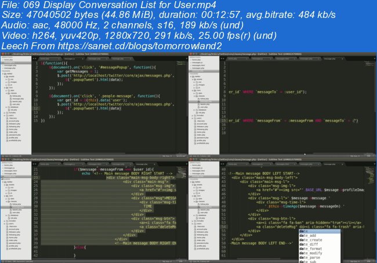Open profile.php file icon in autocomplete window

[195, 246]
